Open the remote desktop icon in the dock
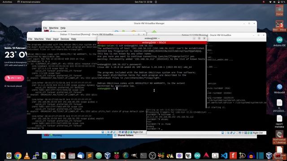287x161 pixels. tap(36, 156)
